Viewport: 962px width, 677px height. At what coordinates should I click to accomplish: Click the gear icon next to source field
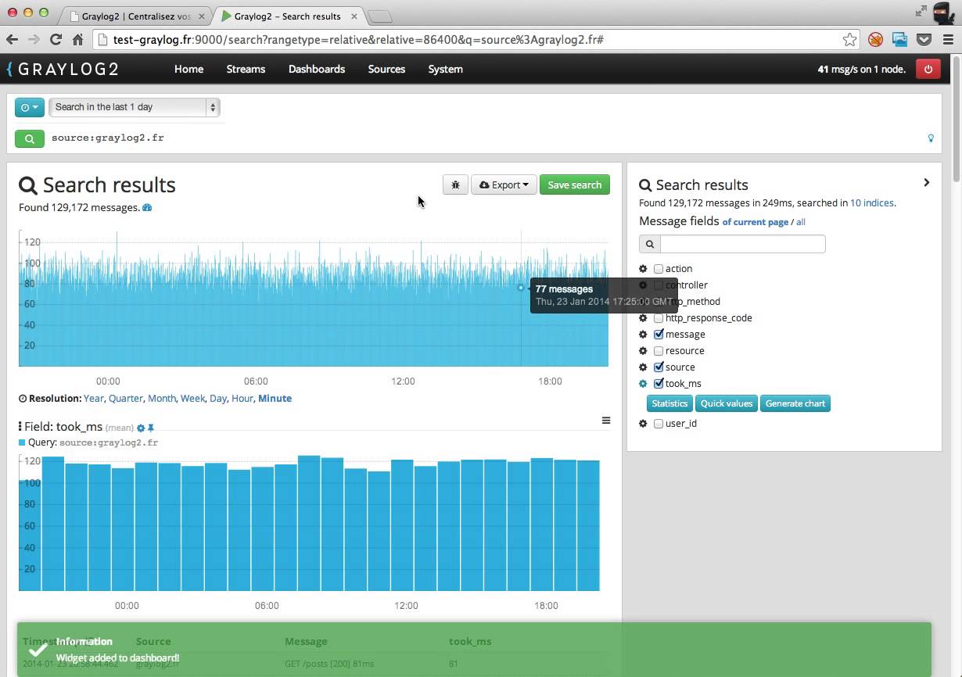(x=643, y=367)
